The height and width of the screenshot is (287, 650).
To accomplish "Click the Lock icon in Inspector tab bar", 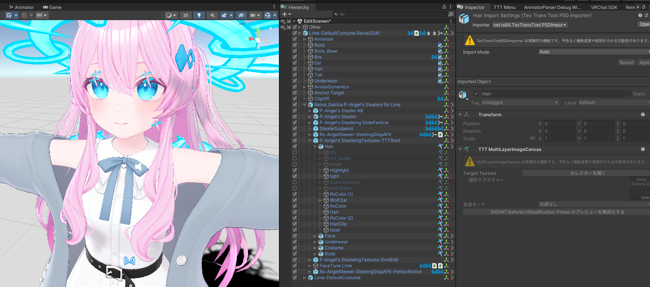I will 644,7.
